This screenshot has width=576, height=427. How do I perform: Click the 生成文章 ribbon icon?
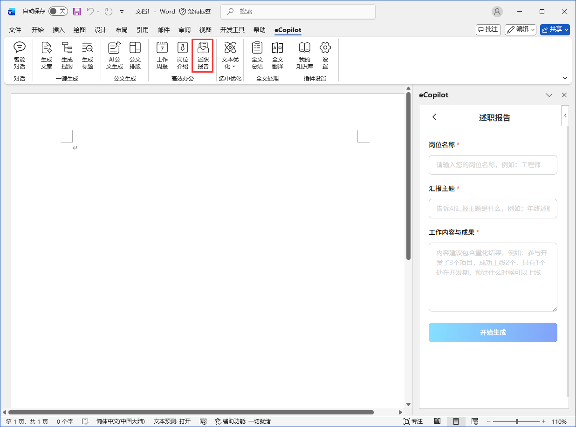coord(47,55)
